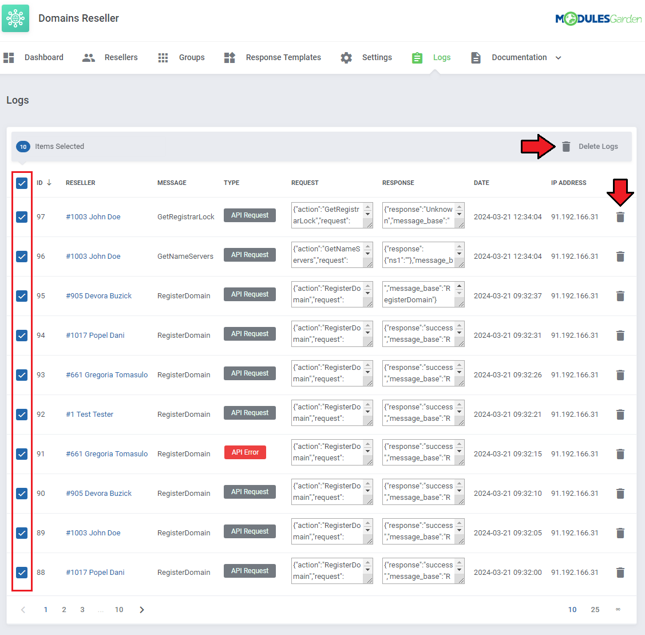Open the Response Templates tab
The height and width of the screenshot is (635, 645).
pos(283,58)
